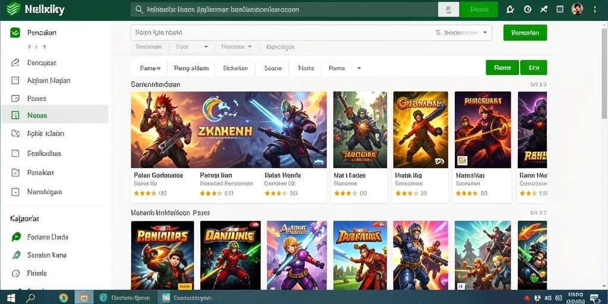Expand the S. Jlindene dropdown in search field

(x=484, y=33)
